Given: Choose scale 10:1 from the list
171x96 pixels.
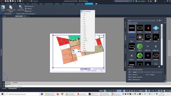Looking at the screenshot, I should 88,49.
